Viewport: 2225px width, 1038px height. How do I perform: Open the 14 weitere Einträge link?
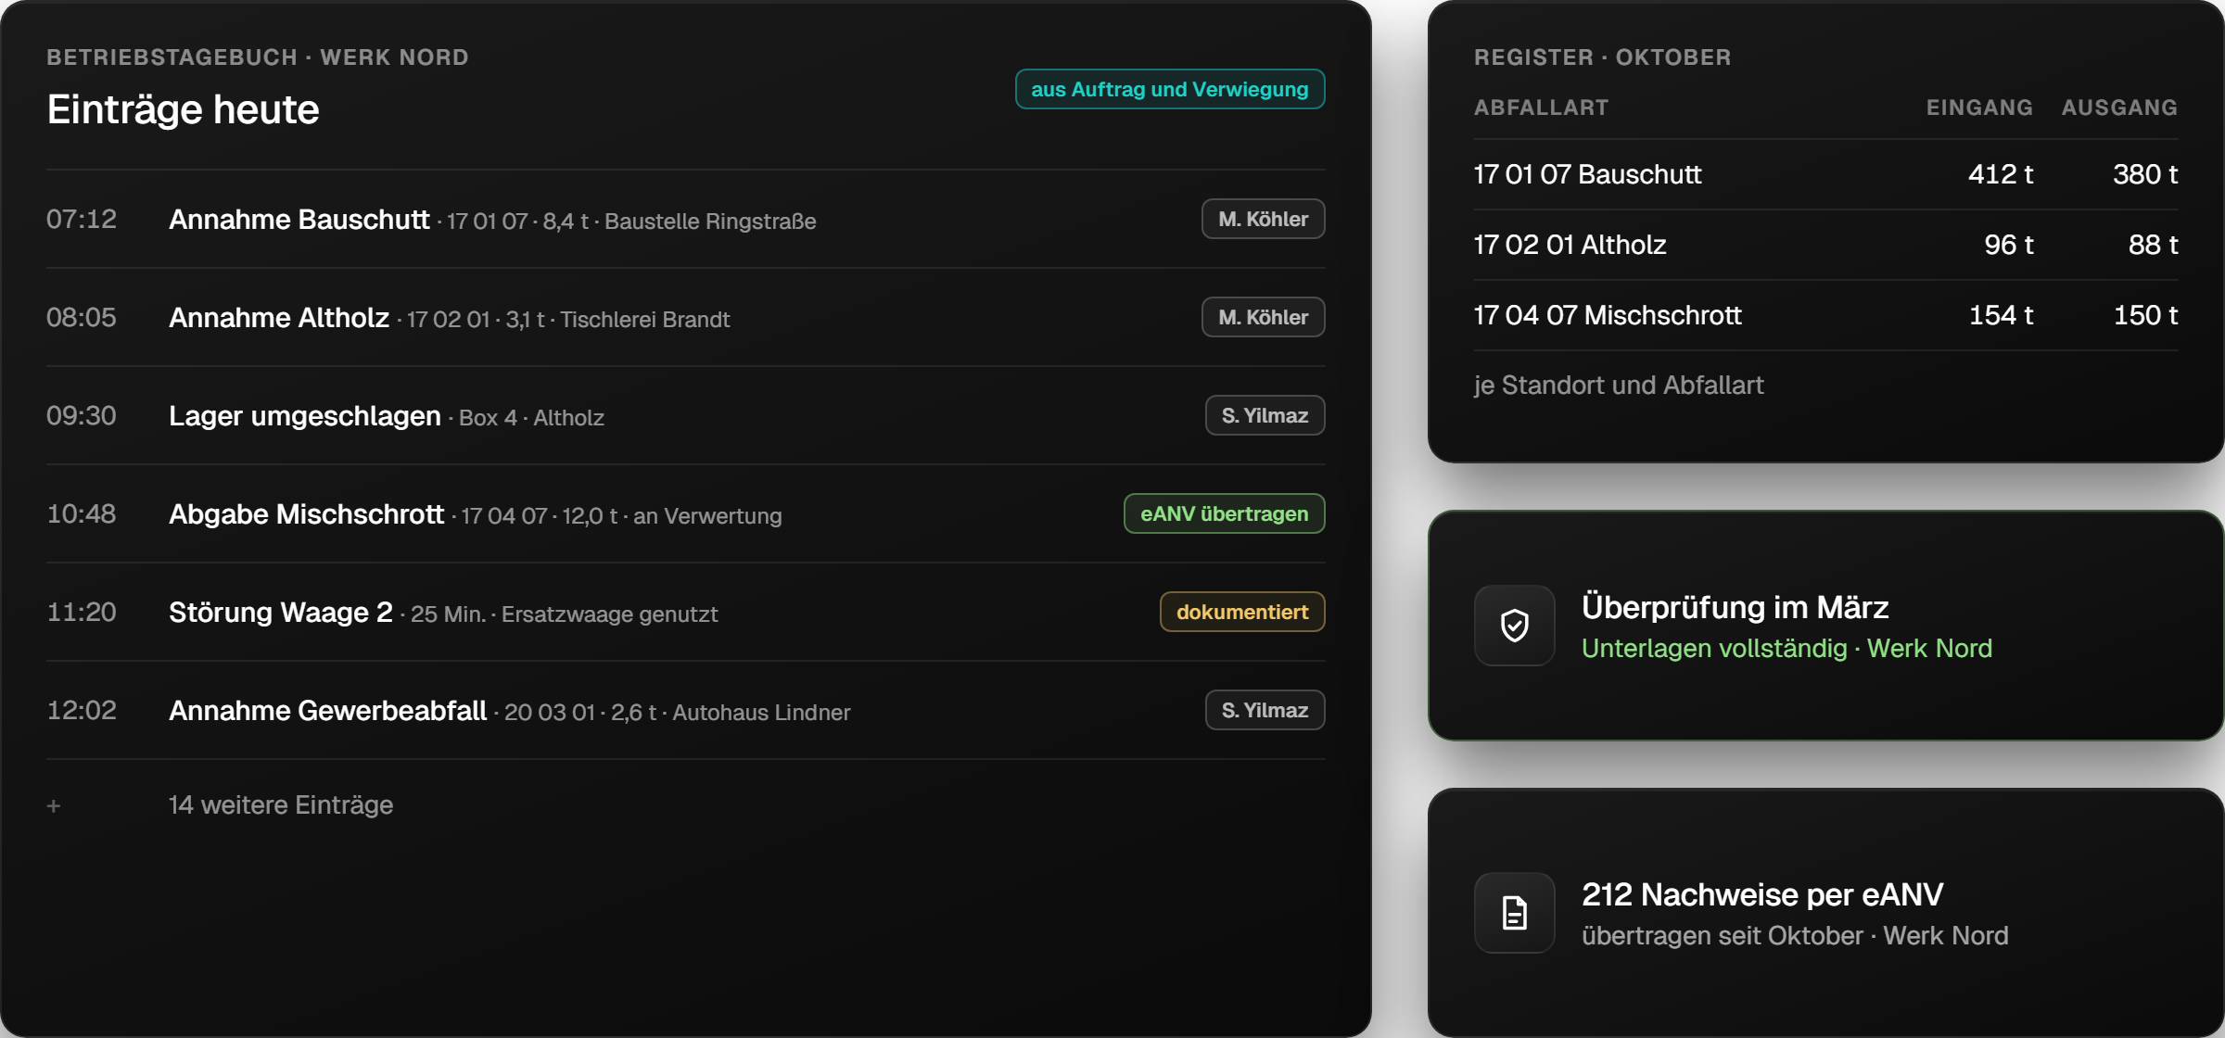point(281,804)
